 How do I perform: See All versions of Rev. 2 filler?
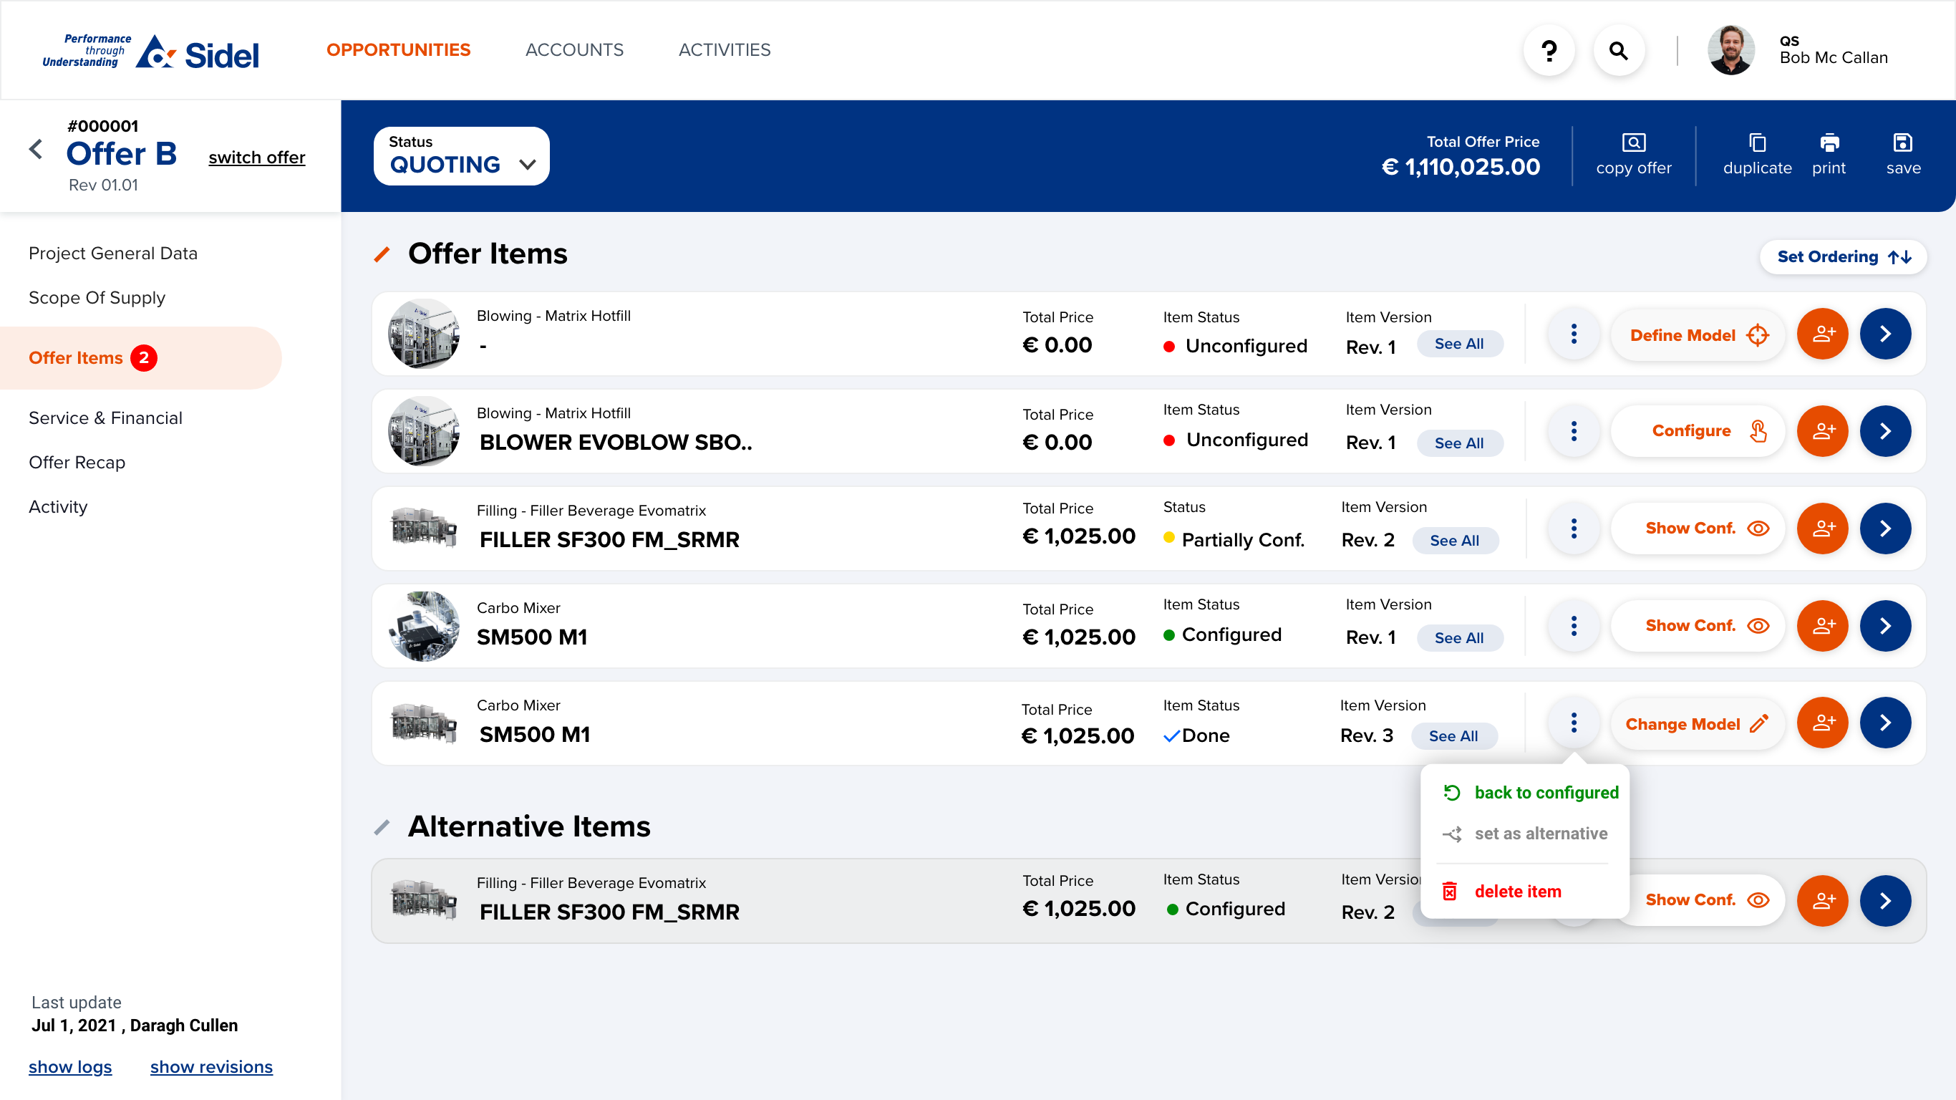coord(1454,540)
